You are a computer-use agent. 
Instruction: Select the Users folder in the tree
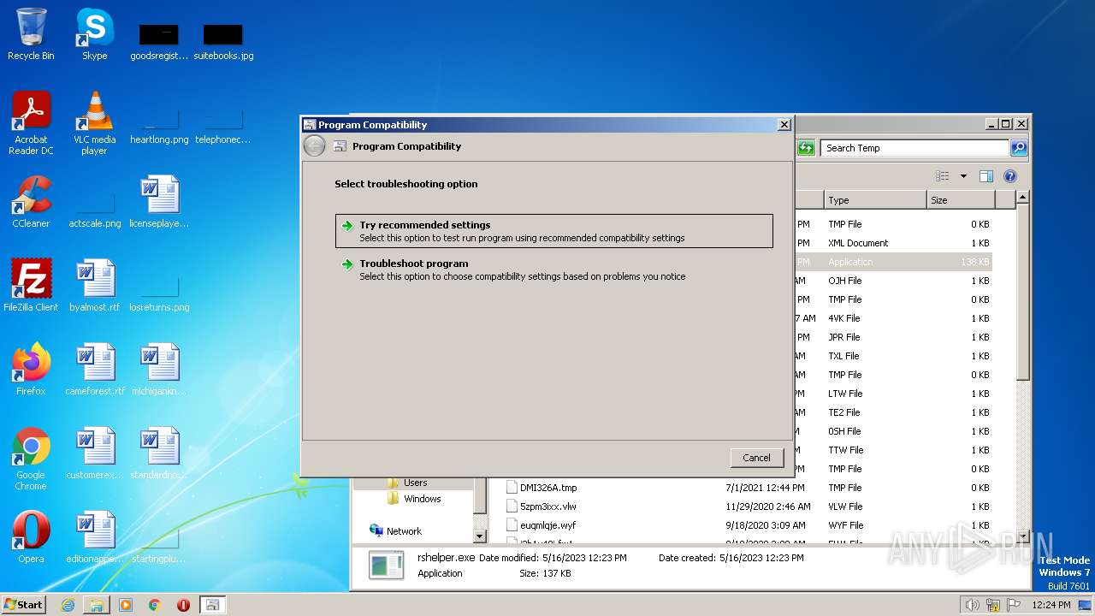[x=415, y=483]
